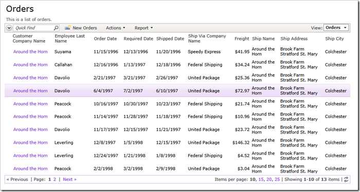
Task: Sort by the Freight column header
Action: point(242,39)
